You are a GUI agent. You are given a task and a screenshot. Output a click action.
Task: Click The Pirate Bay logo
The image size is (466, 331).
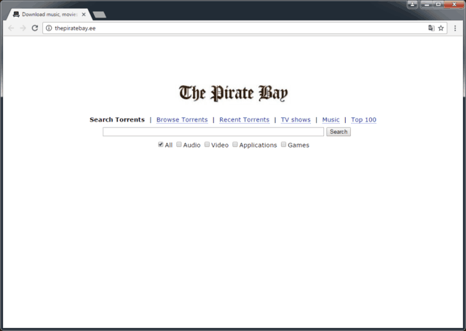[x=233, y=93]
